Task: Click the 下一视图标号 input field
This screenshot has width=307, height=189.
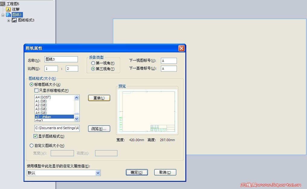Action: (x=169, y=61)
